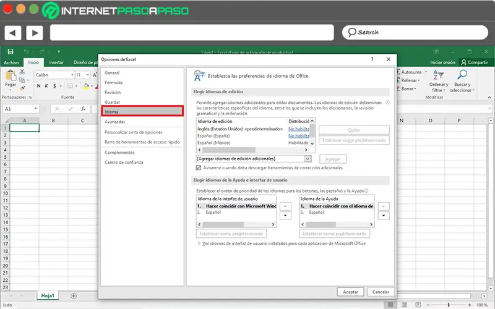Click normal view icon in status bar
The image size is (495, 309).
click(390, 305)
